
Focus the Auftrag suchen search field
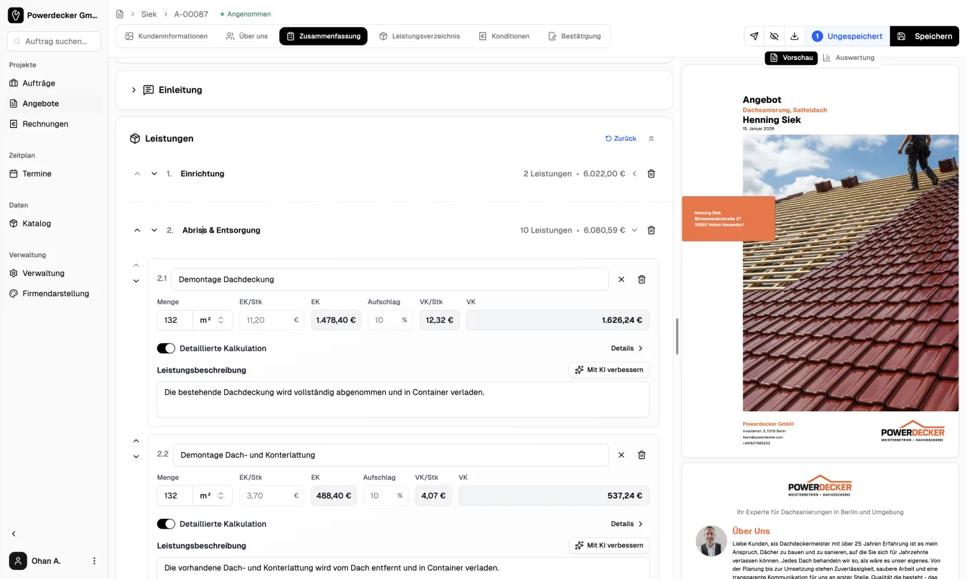pos(54,41)
